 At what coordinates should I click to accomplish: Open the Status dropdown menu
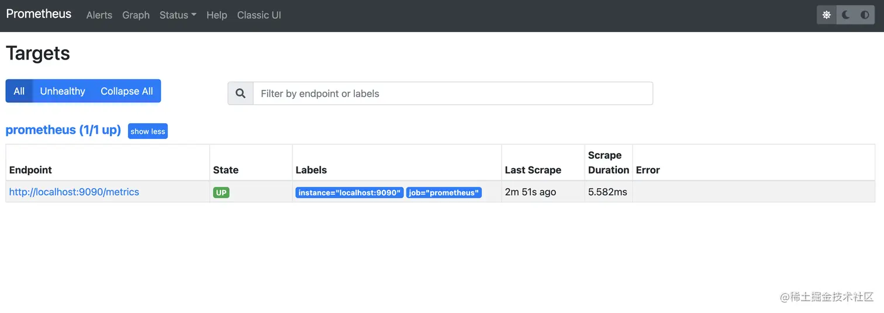178,15
